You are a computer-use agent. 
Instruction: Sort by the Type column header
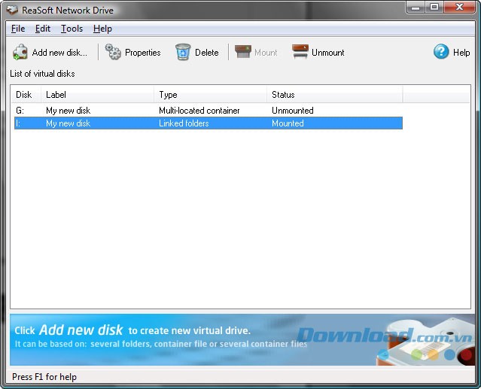click(x=211, y=94)
